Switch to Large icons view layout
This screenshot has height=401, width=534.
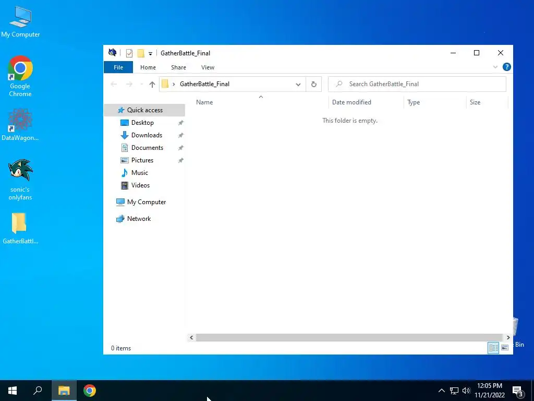point(505,348)
